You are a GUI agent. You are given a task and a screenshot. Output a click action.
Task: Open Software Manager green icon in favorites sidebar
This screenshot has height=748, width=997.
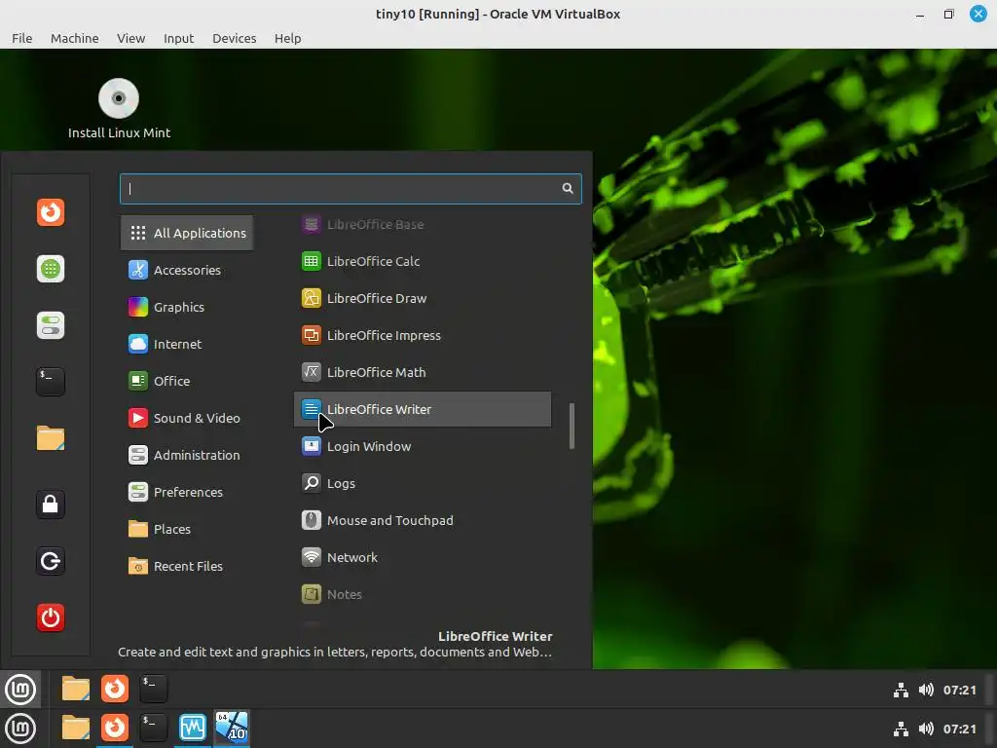pos(51,269)
